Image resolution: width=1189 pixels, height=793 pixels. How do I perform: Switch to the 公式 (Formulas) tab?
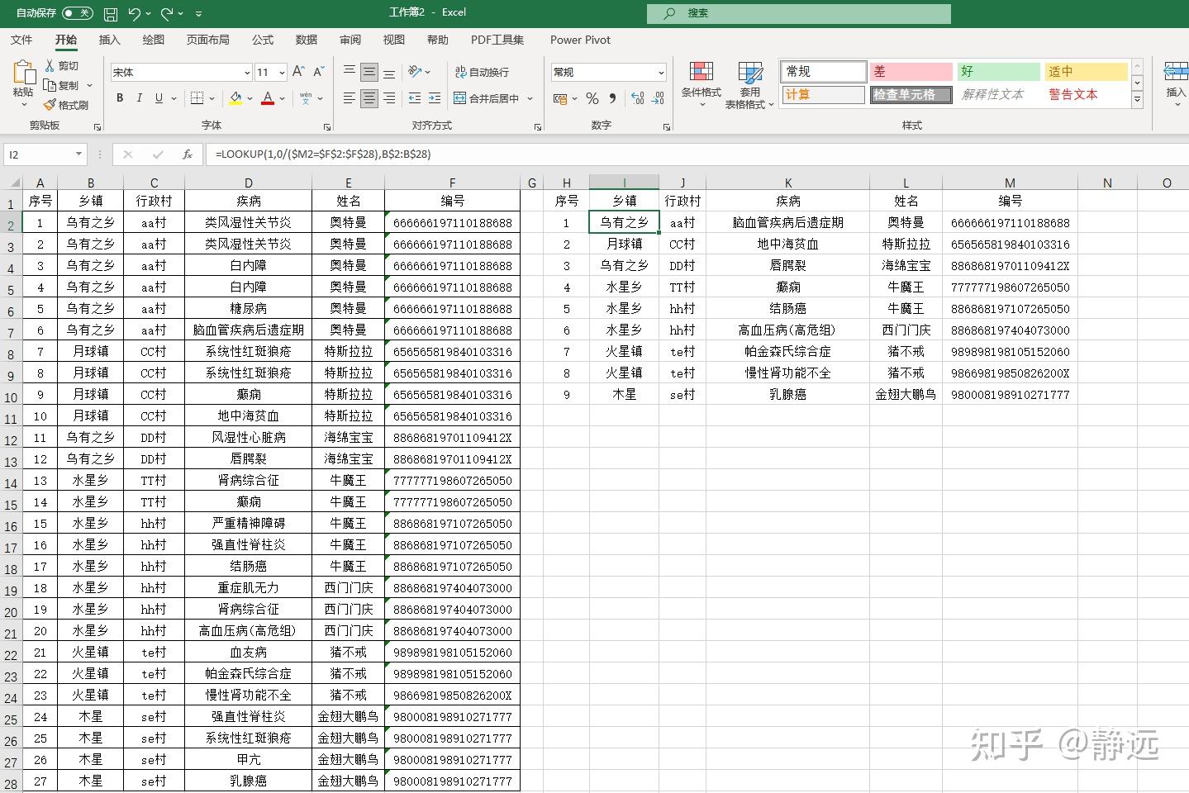[x=263, y=40]
